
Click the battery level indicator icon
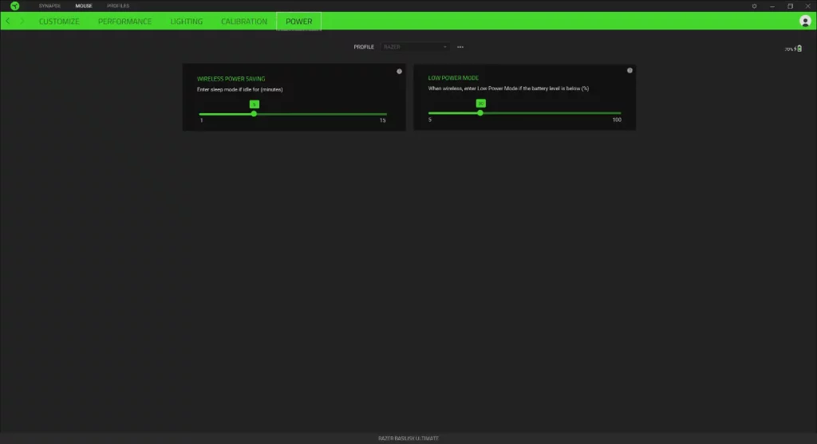coord(799,49)
